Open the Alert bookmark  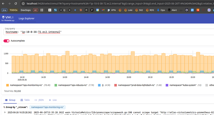172,10
